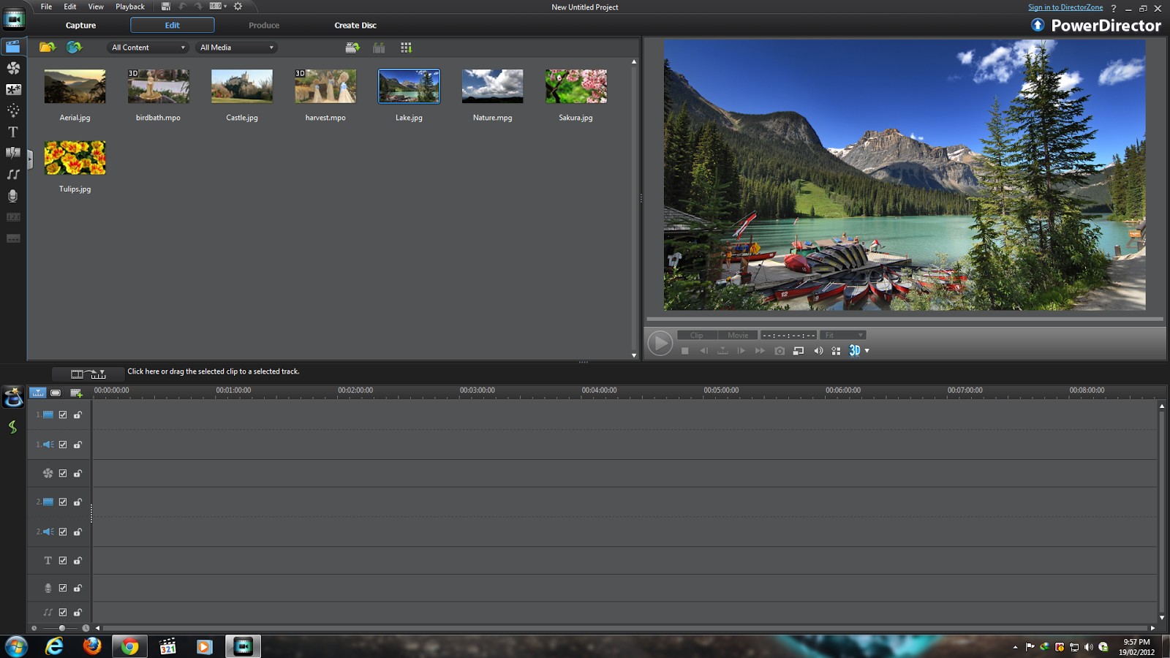
Task: Click the Stop playback button
Action: 684,351
